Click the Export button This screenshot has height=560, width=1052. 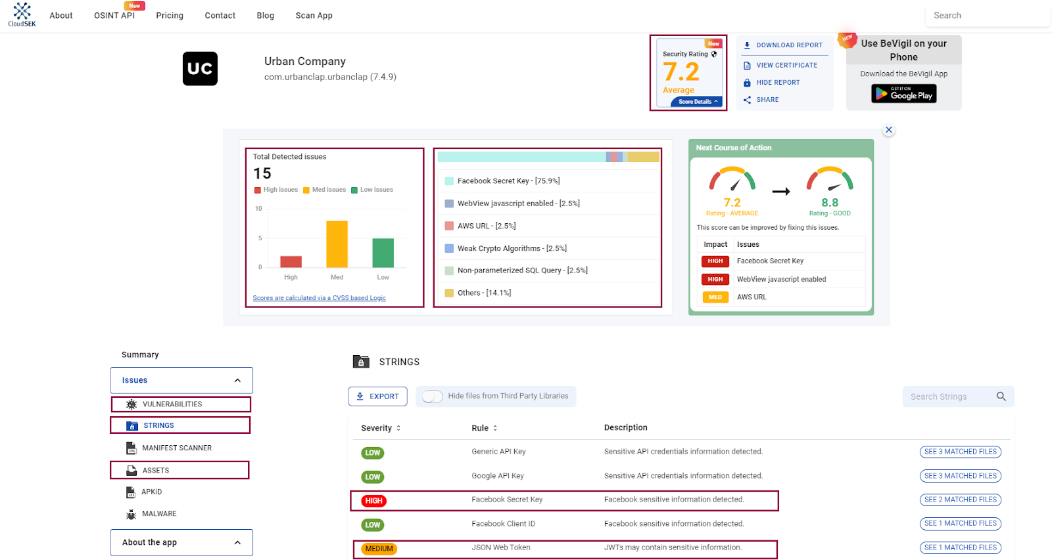[377, 397]
